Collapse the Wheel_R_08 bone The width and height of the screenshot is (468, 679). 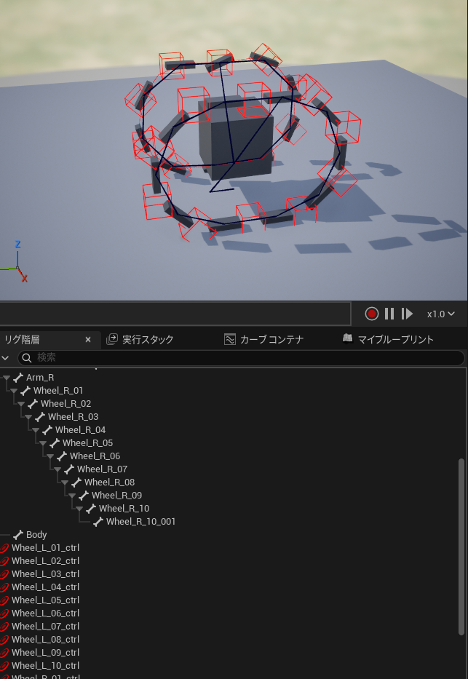coord(65,483)
